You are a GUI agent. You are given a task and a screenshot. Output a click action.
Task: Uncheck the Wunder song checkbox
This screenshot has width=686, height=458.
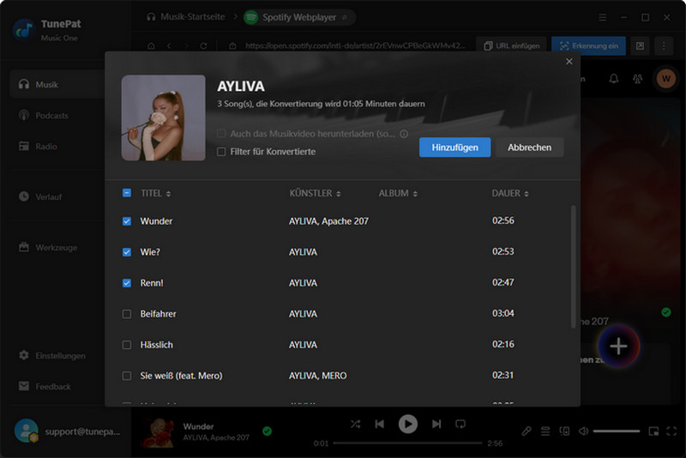127,221
